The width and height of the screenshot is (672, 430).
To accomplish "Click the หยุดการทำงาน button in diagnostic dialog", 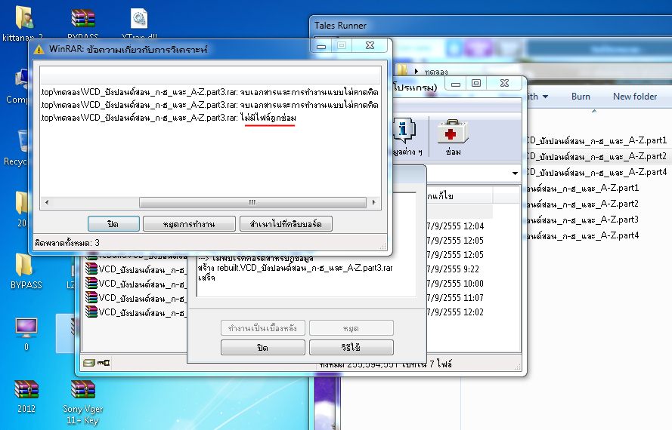I will pos(189,224).
